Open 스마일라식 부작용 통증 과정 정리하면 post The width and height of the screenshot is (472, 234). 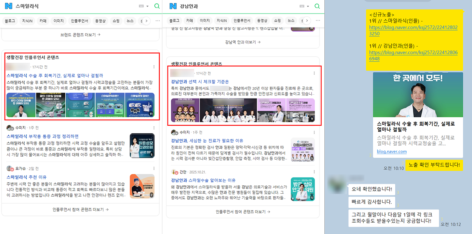pyautogui.click(x=42, y=136)
